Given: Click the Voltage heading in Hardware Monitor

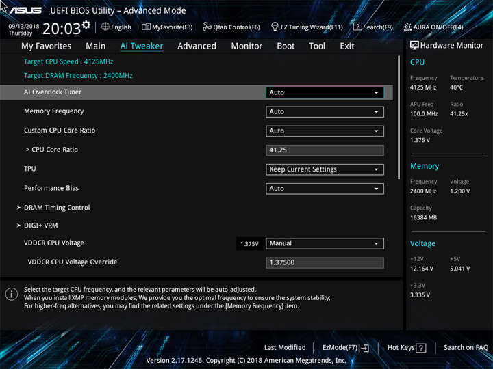Looking at the screenshot, I should 423,243.
